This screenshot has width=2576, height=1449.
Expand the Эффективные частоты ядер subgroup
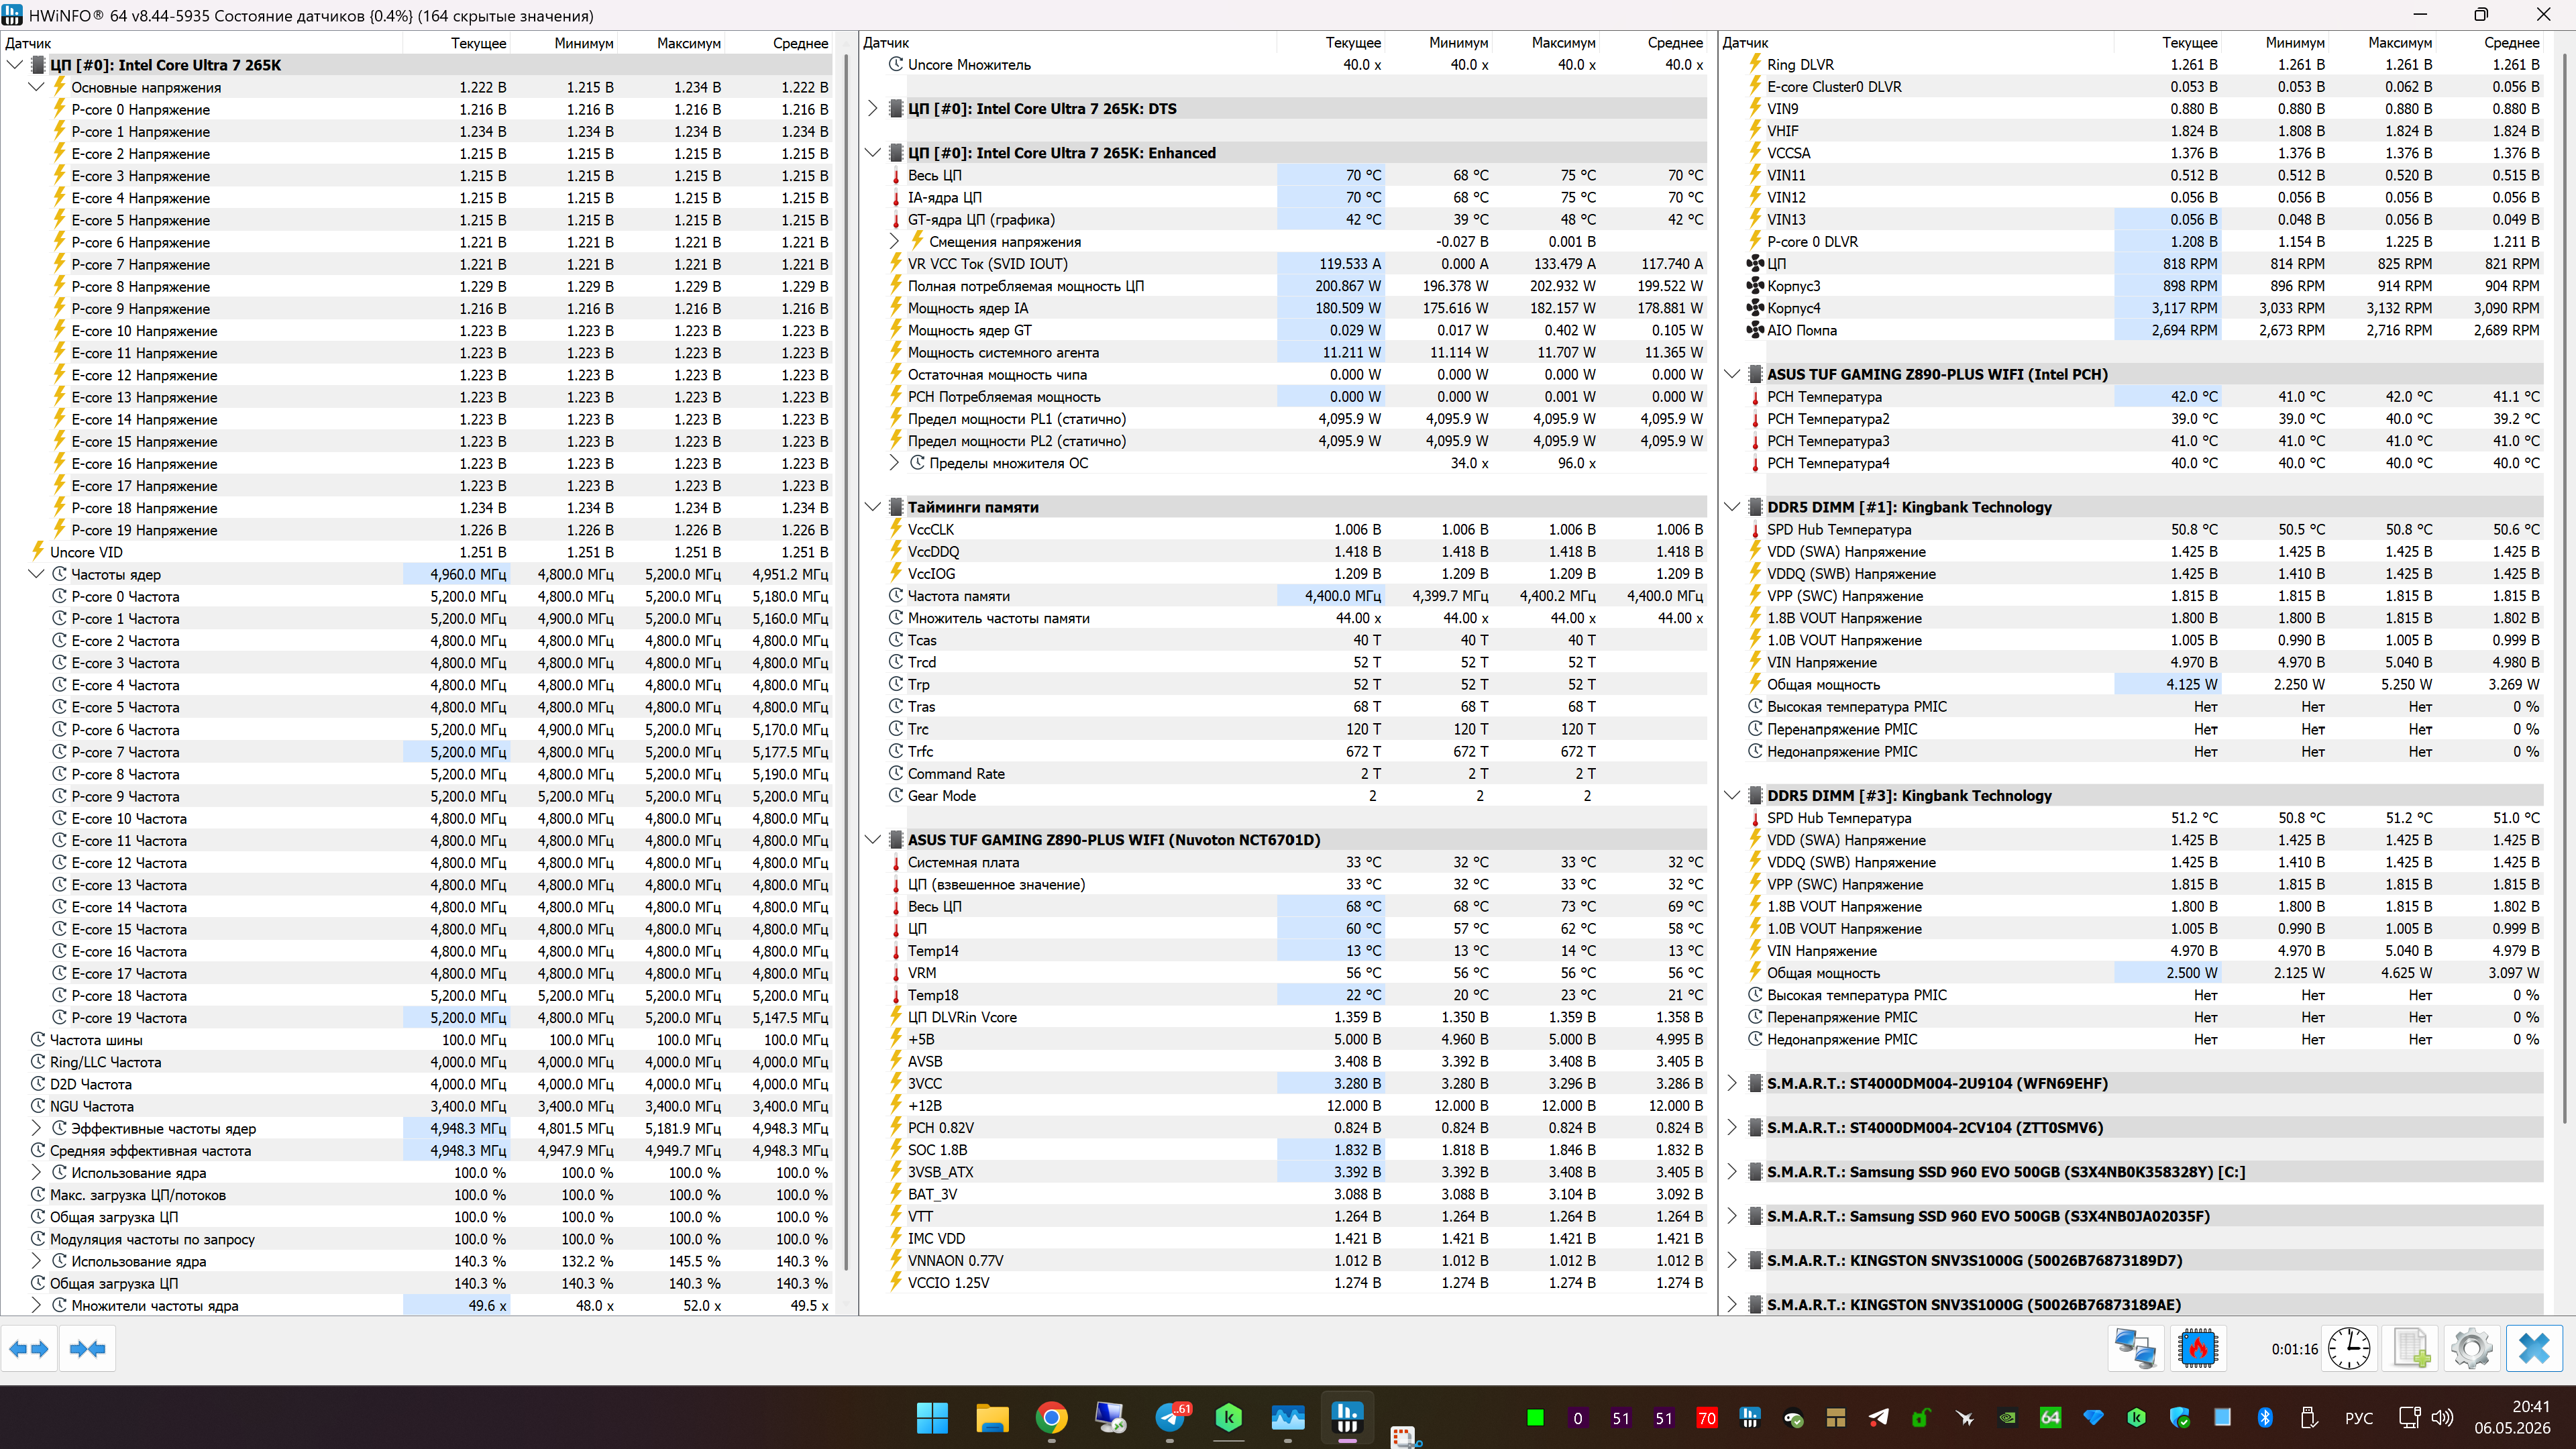point(36,1128)
